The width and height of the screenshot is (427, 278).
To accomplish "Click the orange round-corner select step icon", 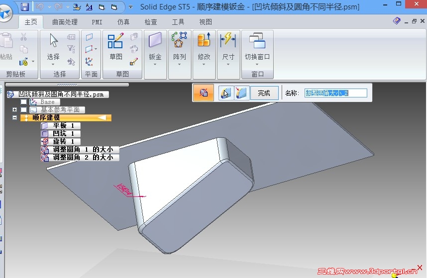I will click(204, 93).
